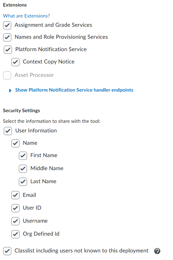Uncheck the Username checkbox

(x=15, y=221)
